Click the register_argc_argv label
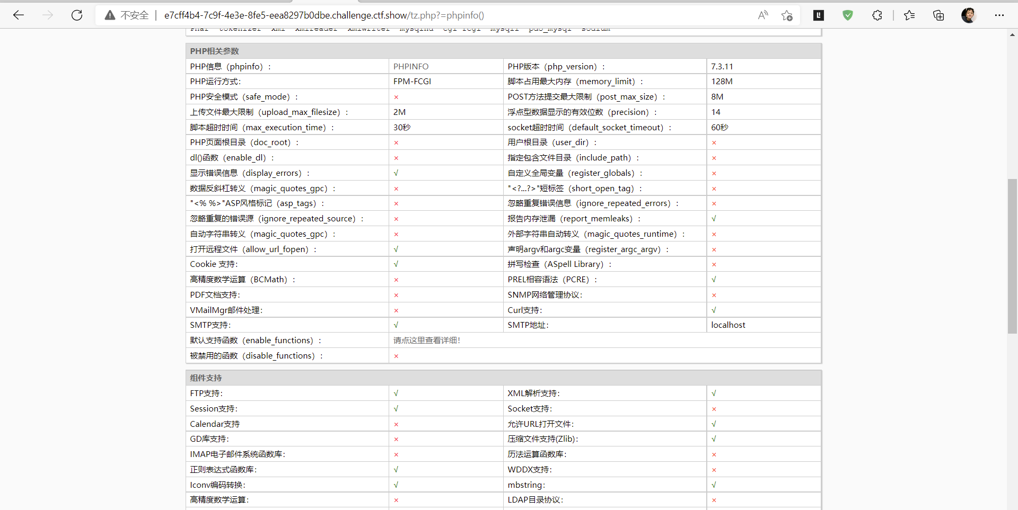The height and width of the screenshot is (510, 1018). tap(588, 249)
